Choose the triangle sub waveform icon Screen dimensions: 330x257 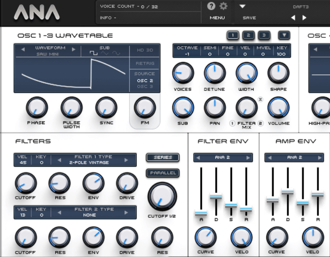[x=104, y=53]
